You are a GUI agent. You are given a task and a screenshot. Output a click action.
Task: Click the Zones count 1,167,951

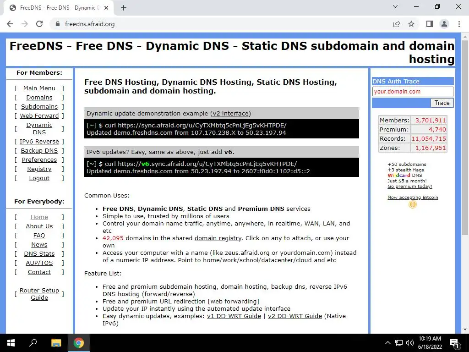pyautogui.click(x=431, y=148)
